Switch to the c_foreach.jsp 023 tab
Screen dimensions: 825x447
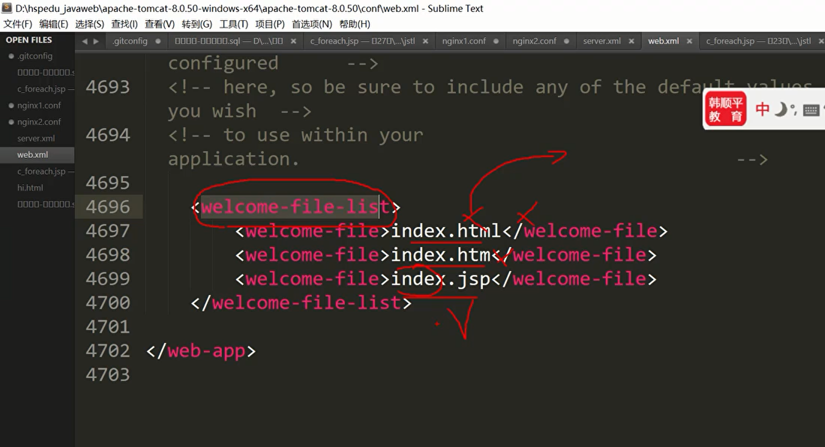pyautogui.click(x=758, y=41)
